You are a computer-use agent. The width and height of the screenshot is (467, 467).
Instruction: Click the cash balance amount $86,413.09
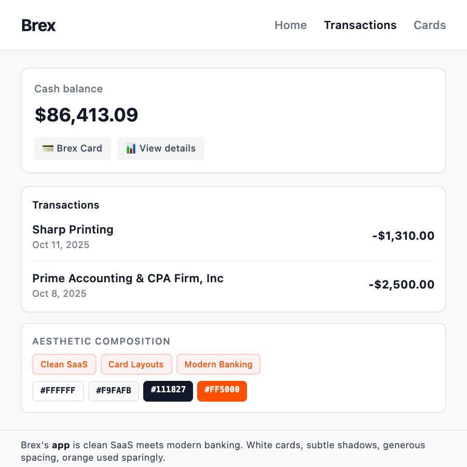(86, 115)
